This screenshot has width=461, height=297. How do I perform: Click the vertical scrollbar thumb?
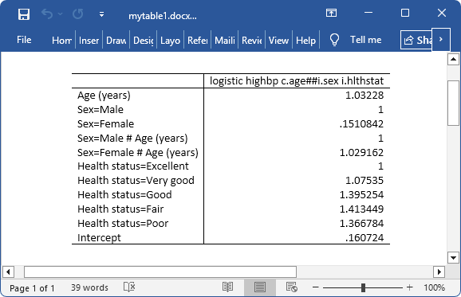(x=453, y=103)
